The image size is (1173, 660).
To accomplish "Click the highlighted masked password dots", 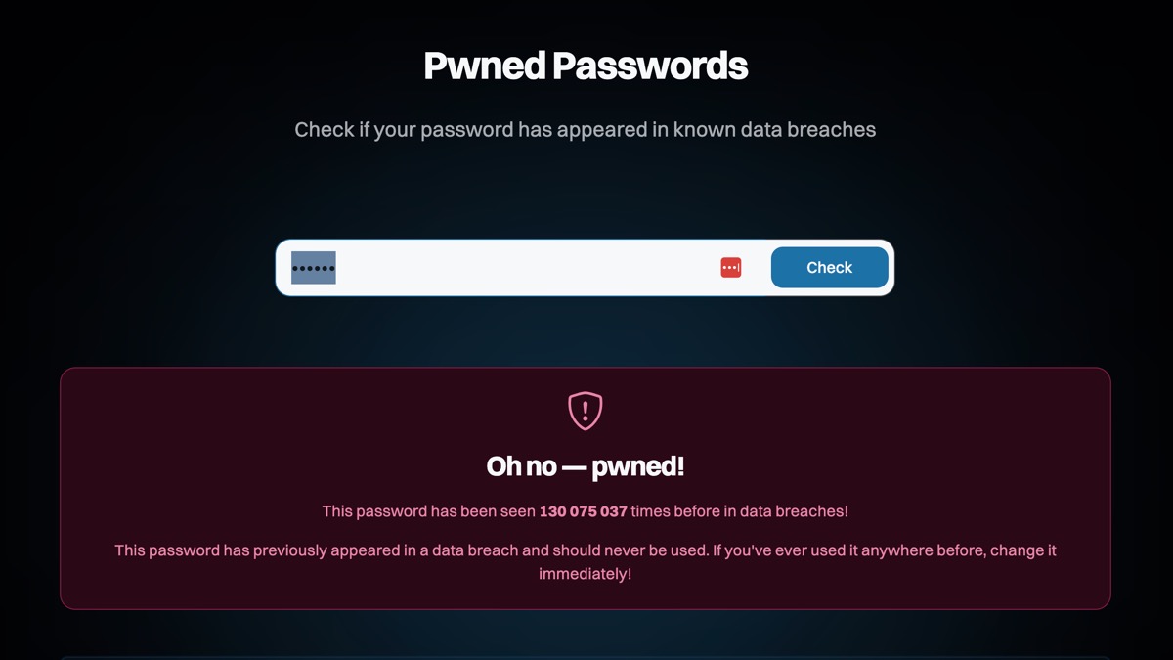I will pos(314,268).
